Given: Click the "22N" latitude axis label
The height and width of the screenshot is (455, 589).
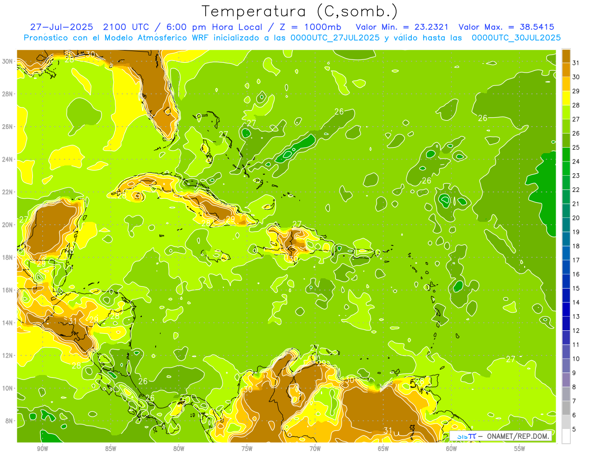Looking at the screenshot, I should 7,192.
